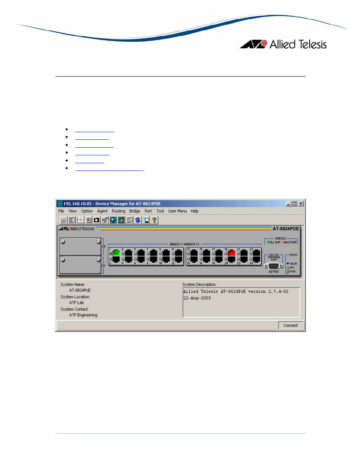Screen dimensions: 362x469
Task: Minimize the Device Manager window
Action: point(288,204)
